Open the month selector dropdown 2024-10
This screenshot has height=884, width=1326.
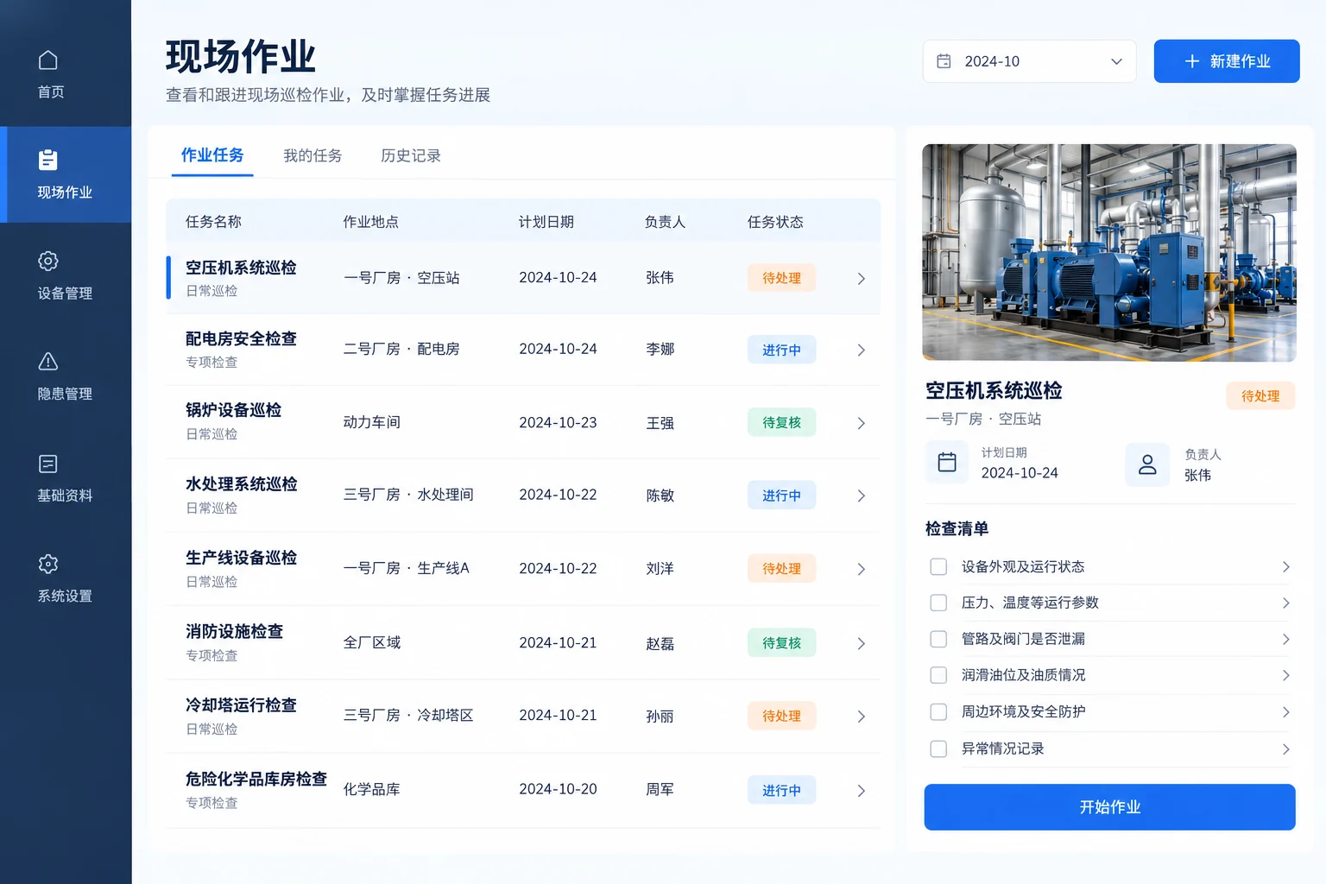tap(1029, 61)
